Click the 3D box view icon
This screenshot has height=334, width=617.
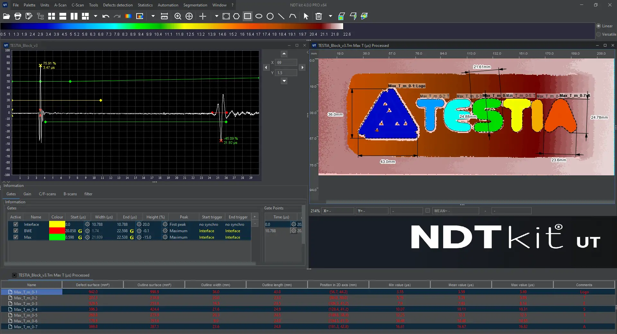coord(353,16)
